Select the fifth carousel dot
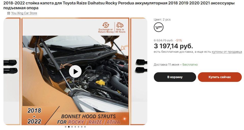 (79, 127)
